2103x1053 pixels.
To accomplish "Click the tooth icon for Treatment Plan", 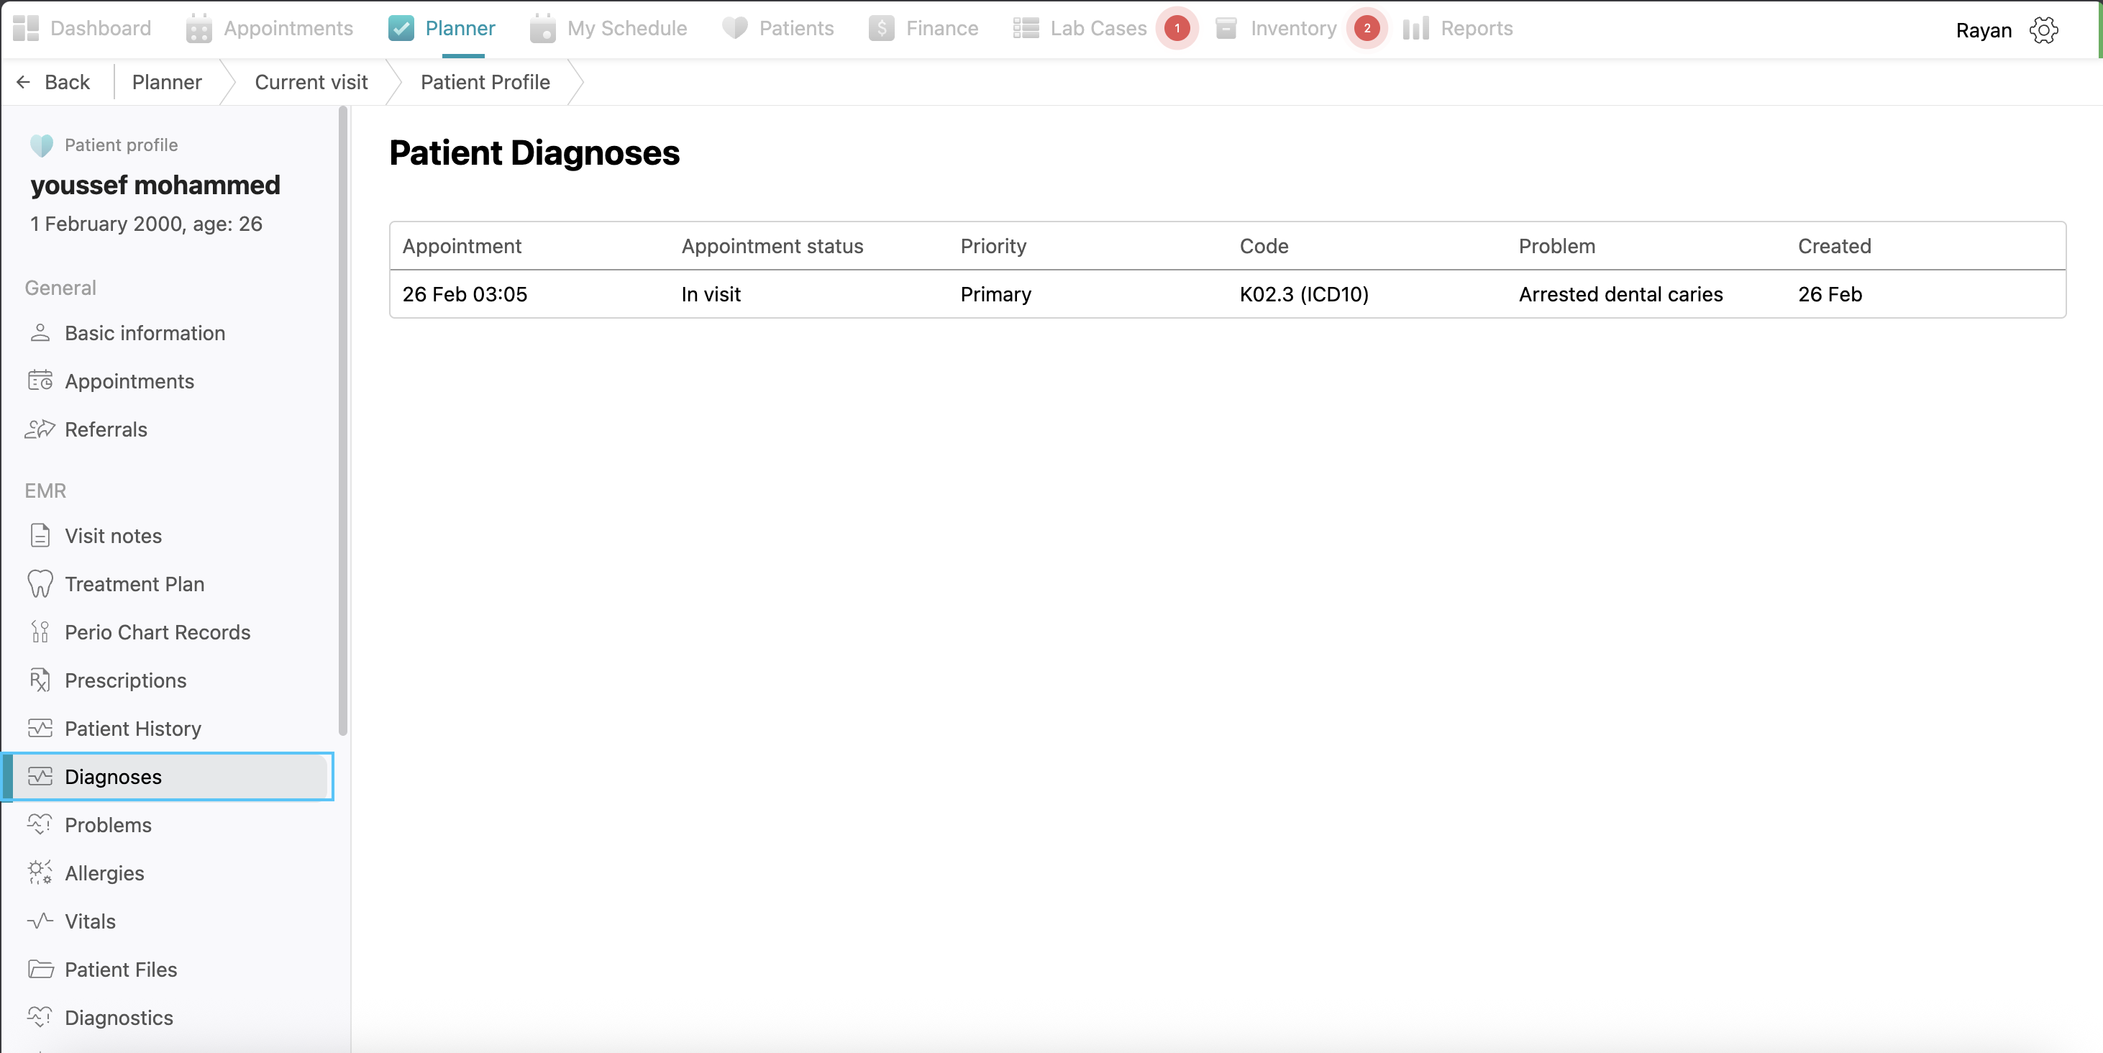I will (x=40, y=583).
